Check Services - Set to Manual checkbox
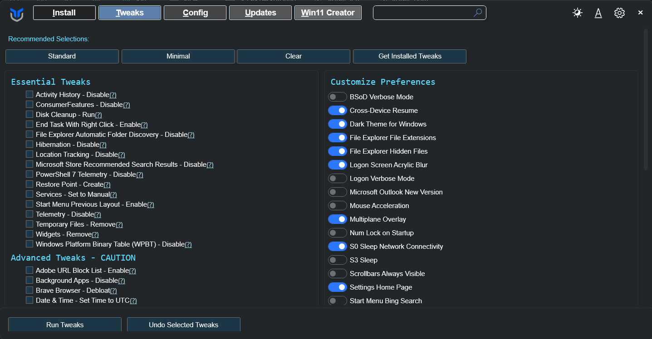The image size is (652, 339). click(29, 194)
